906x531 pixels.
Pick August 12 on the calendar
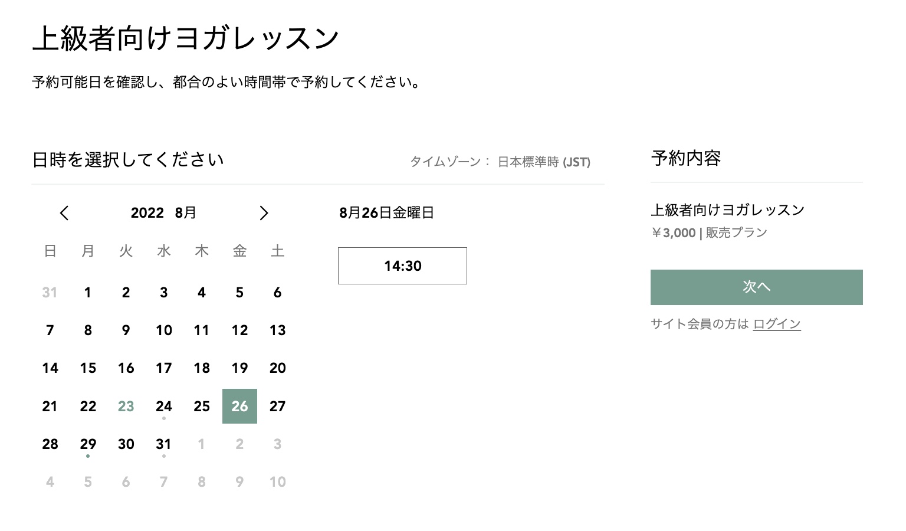click(239, 330)
